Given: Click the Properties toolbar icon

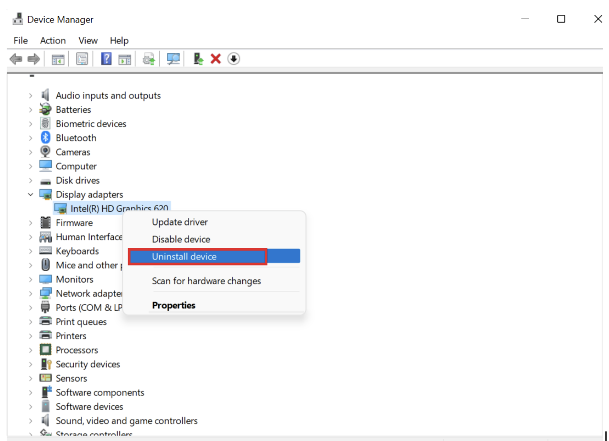Looking at the screenshot, I should (81, 58).
